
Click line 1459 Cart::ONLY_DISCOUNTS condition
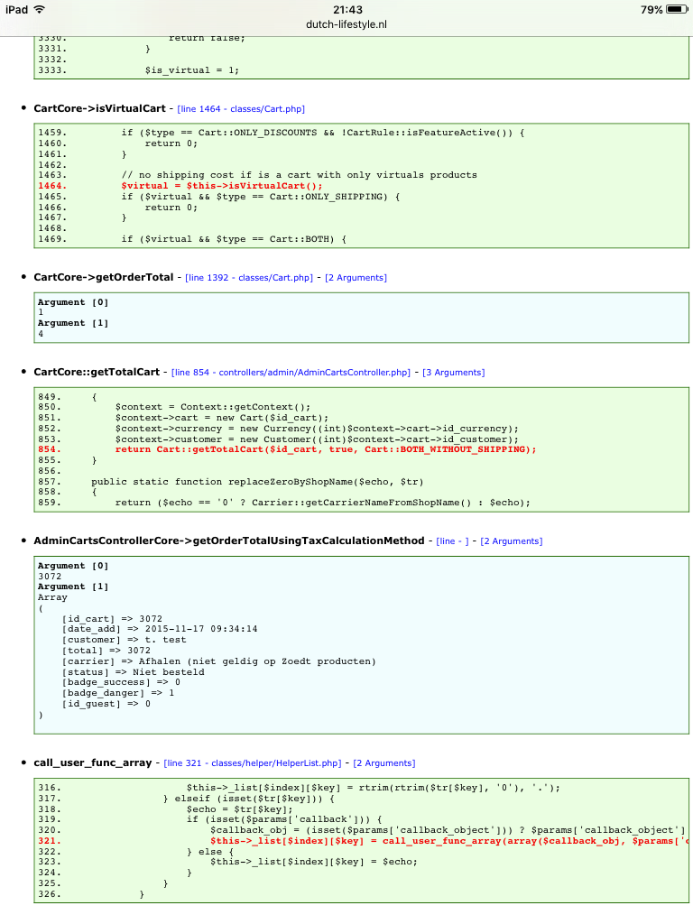(323, 133)
